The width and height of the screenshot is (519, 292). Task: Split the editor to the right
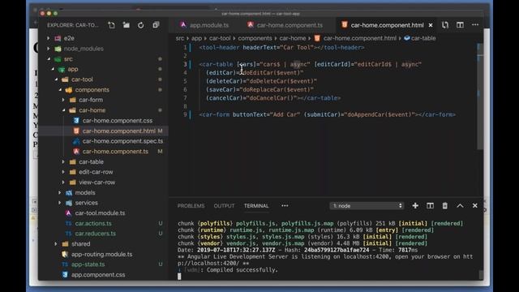(460, 25)
